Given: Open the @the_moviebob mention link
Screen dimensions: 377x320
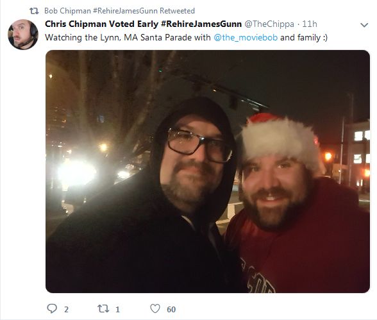Looking at the screenshot, I should click(x=246, y=37).
